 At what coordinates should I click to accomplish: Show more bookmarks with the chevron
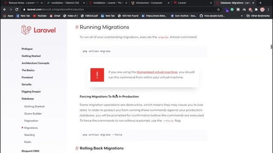pyautogui.click(x=242, y=16)
